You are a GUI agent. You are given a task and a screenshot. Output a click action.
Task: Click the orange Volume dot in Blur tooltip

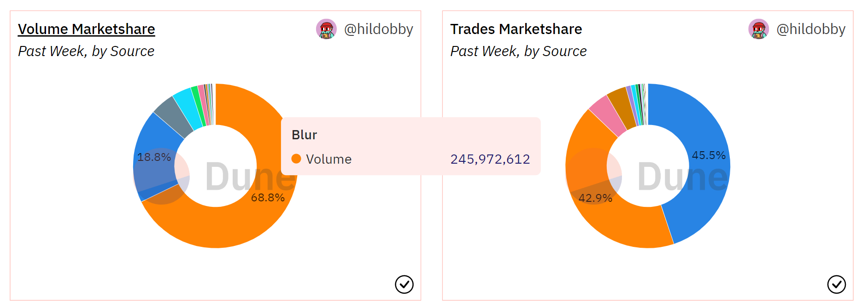pos(296,159)
